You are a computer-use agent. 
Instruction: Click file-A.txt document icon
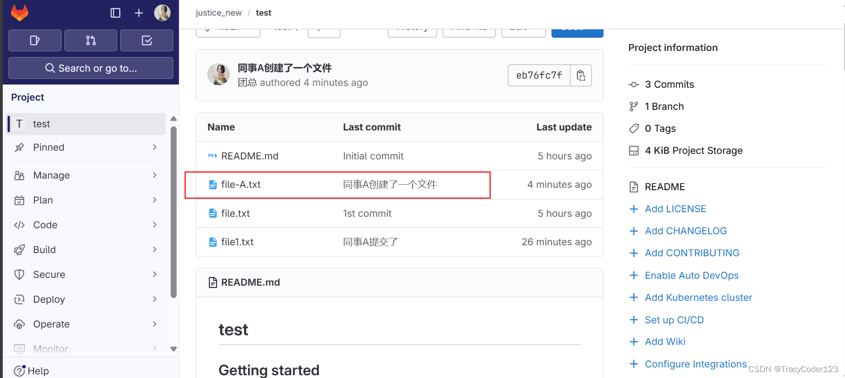point(213,185)
